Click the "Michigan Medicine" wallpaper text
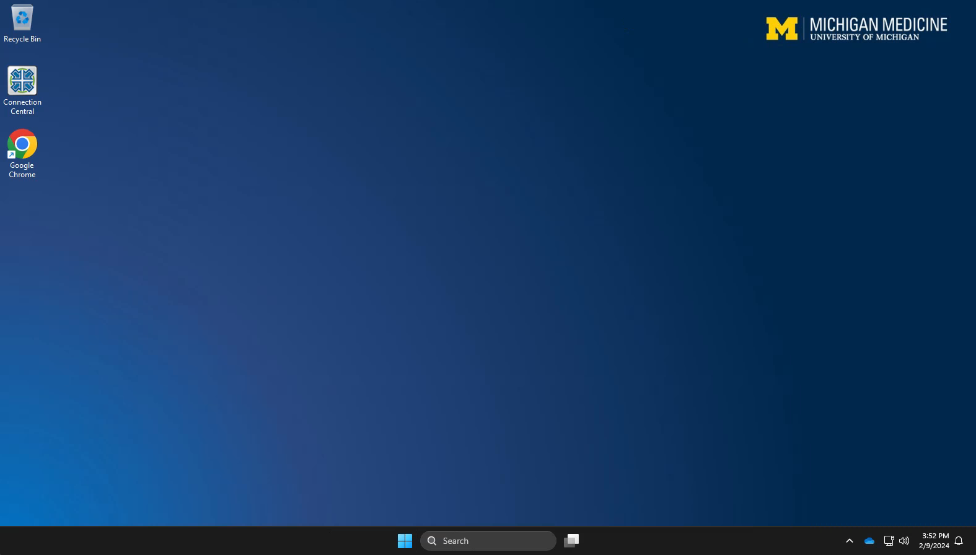Viewport: 976px width, 555px height. [x=878, y=25]
